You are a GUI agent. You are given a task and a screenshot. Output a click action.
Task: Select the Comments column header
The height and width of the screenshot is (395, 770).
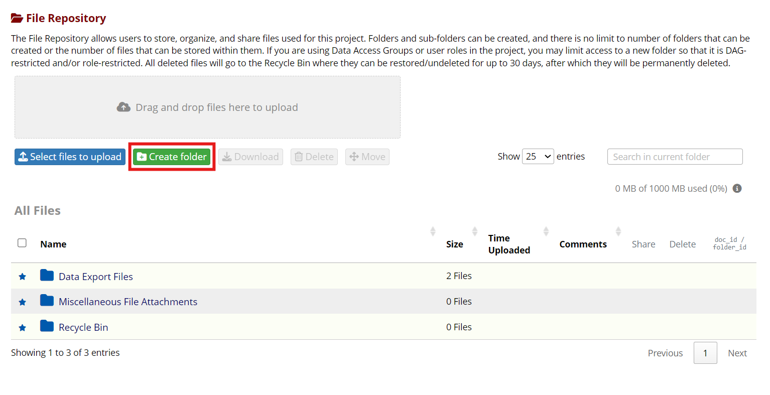pos(582,244)
